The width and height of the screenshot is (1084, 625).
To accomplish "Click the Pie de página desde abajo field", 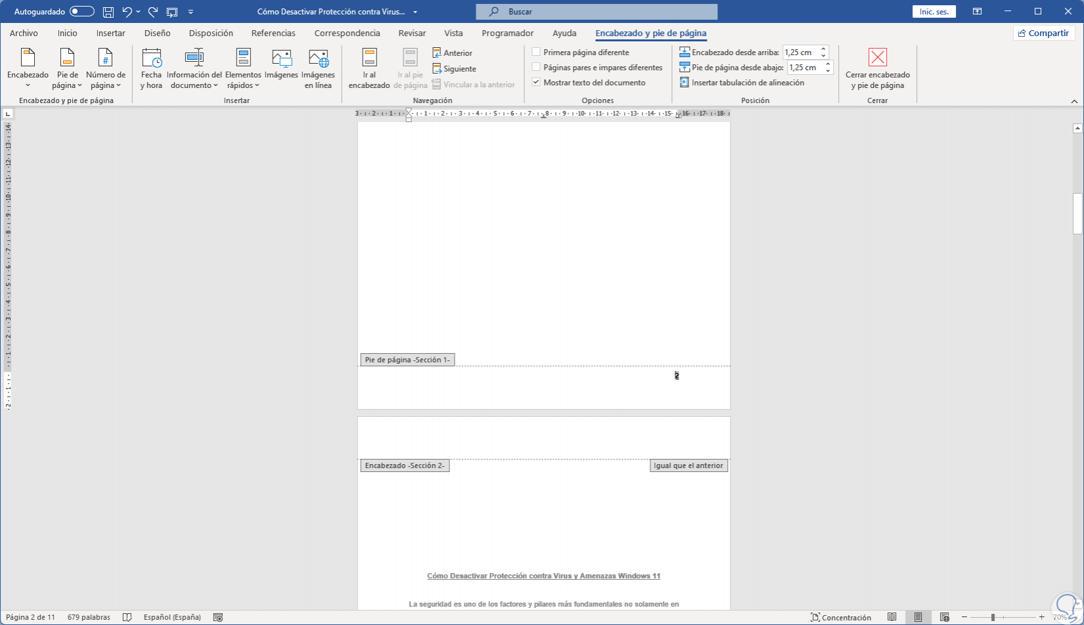I will point(805,68).
